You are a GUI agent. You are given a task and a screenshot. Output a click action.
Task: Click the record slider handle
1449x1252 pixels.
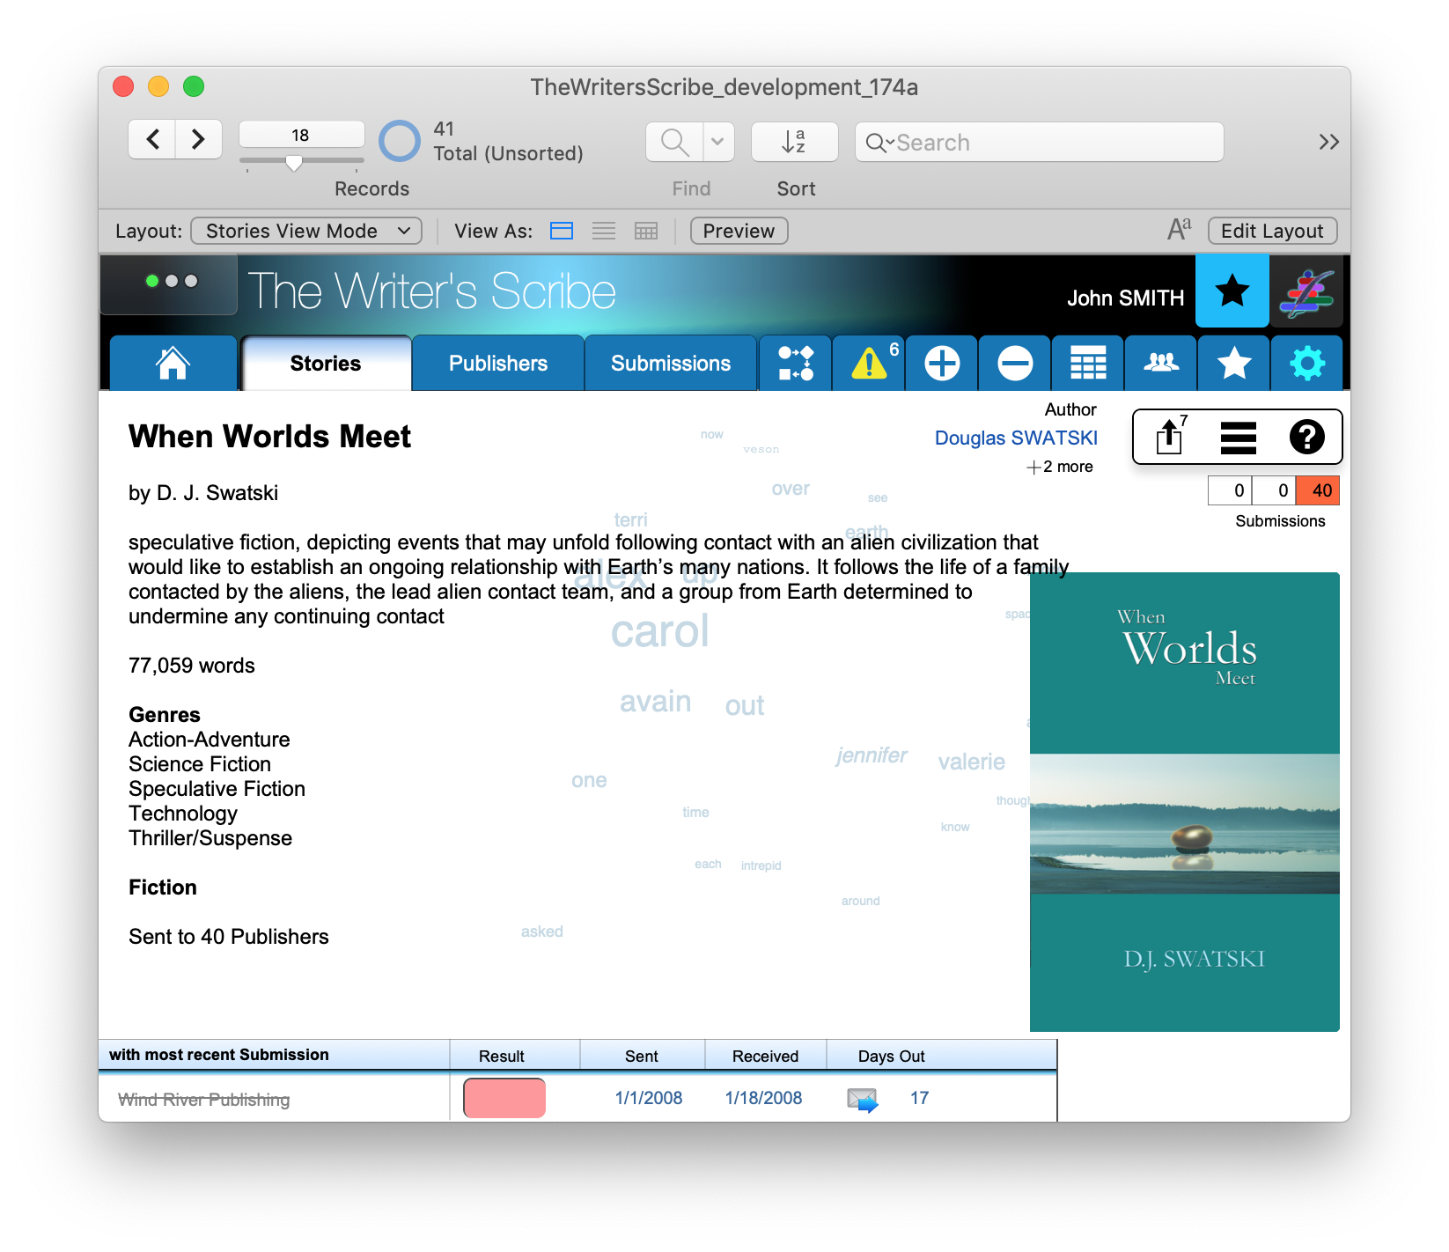point(294,162)
